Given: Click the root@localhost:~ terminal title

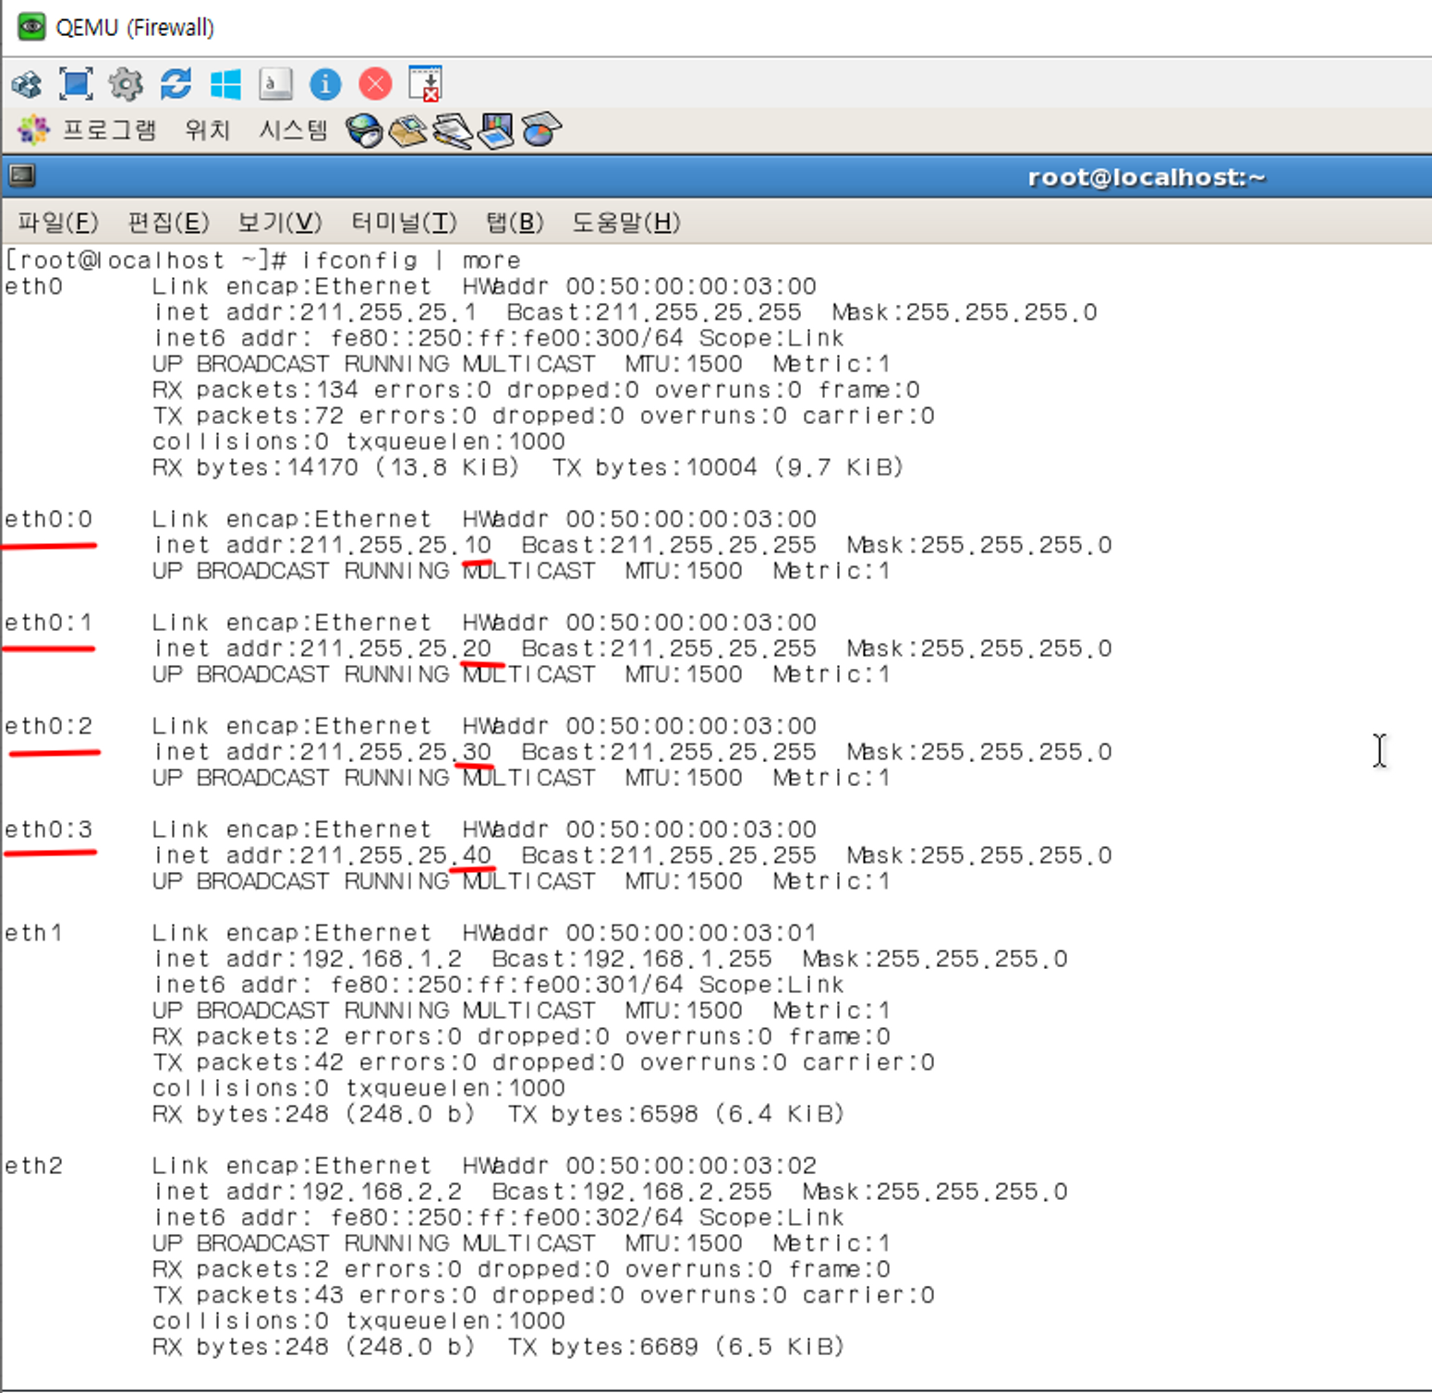Looking at the screenshot, I should click(1147, 176).
